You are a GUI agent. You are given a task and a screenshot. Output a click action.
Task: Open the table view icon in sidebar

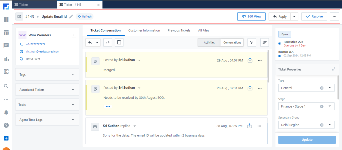pos(6,33)
